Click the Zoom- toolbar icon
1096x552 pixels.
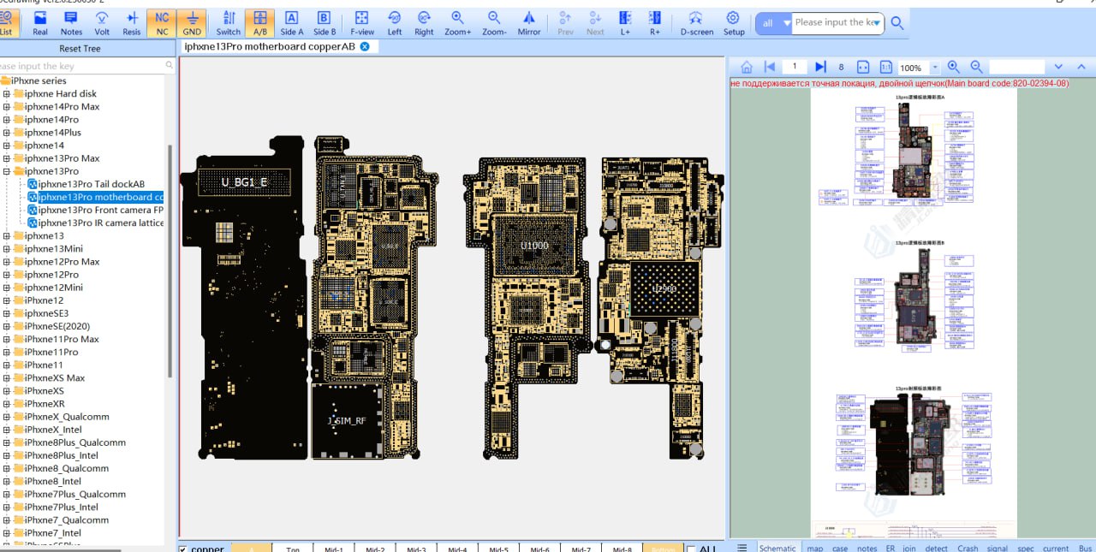(x=494, y=23)
